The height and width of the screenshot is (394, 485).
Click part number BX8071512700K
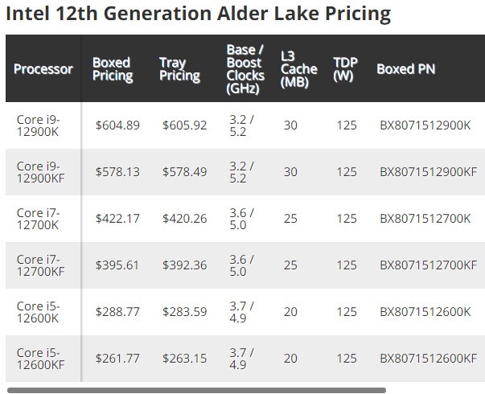(425, 219)
